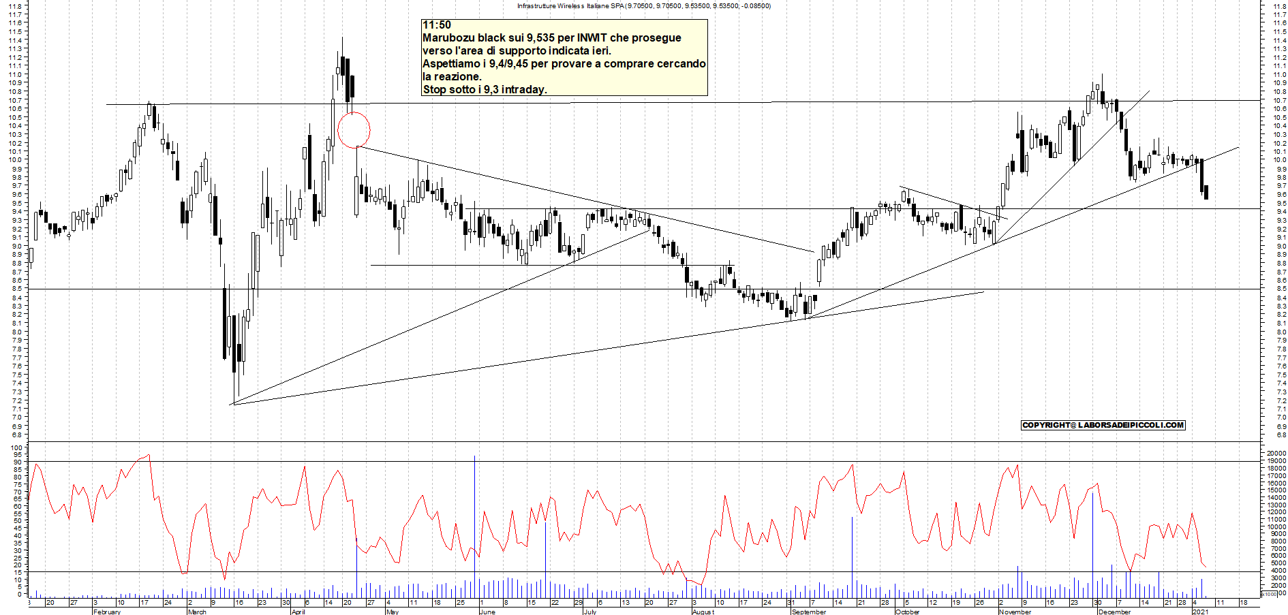
Task: Click the 20000 value on the volume scale
Action: [1276, 454]
